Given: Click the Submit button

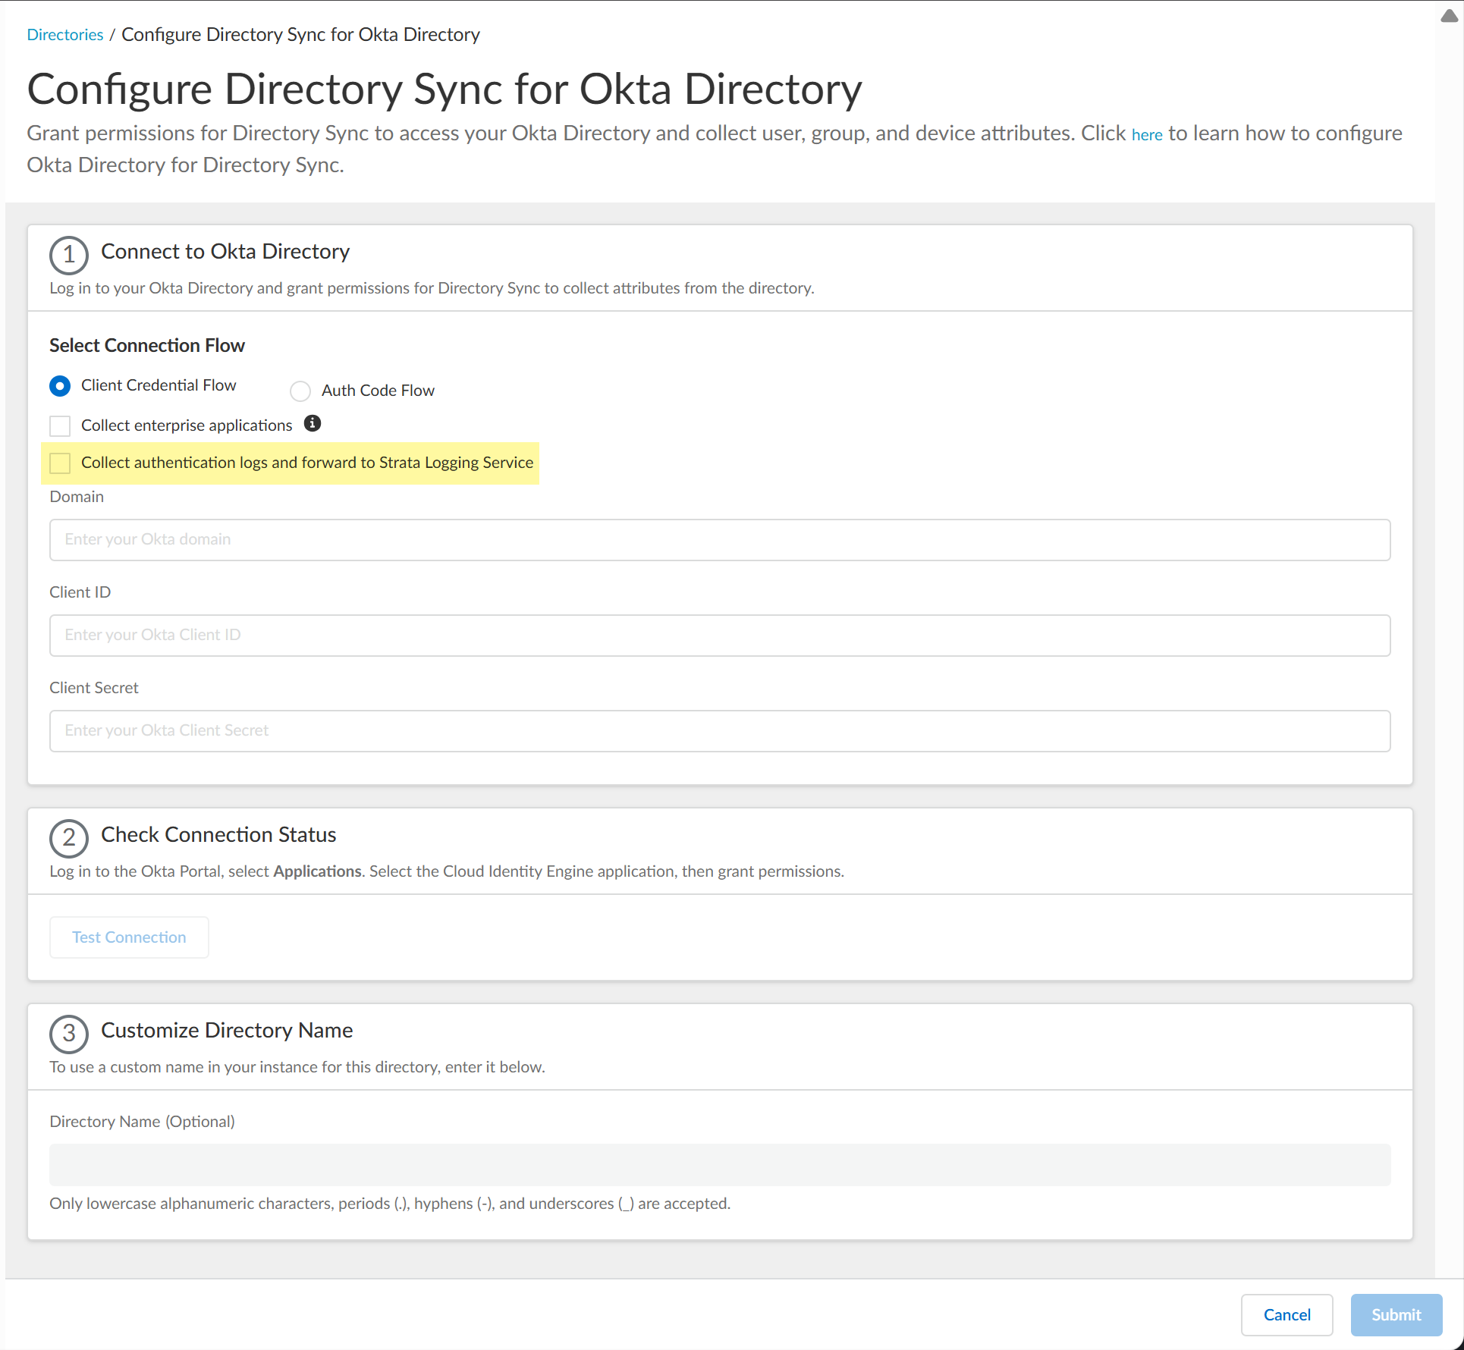Looking at the screenshot, I should [x=1396, y=1314].
